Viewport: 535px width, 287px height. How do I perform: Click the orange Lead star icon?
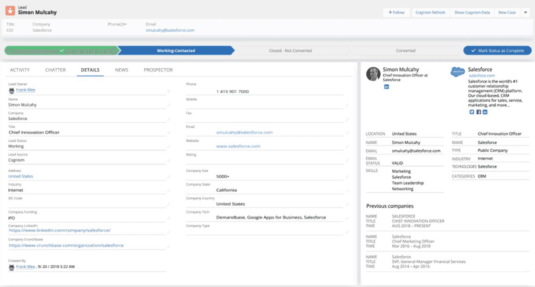pos(10,10)
